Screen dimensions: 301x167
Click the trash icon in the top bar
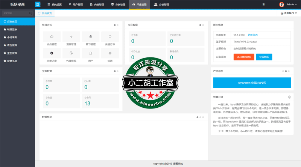(x=263, y=5)
